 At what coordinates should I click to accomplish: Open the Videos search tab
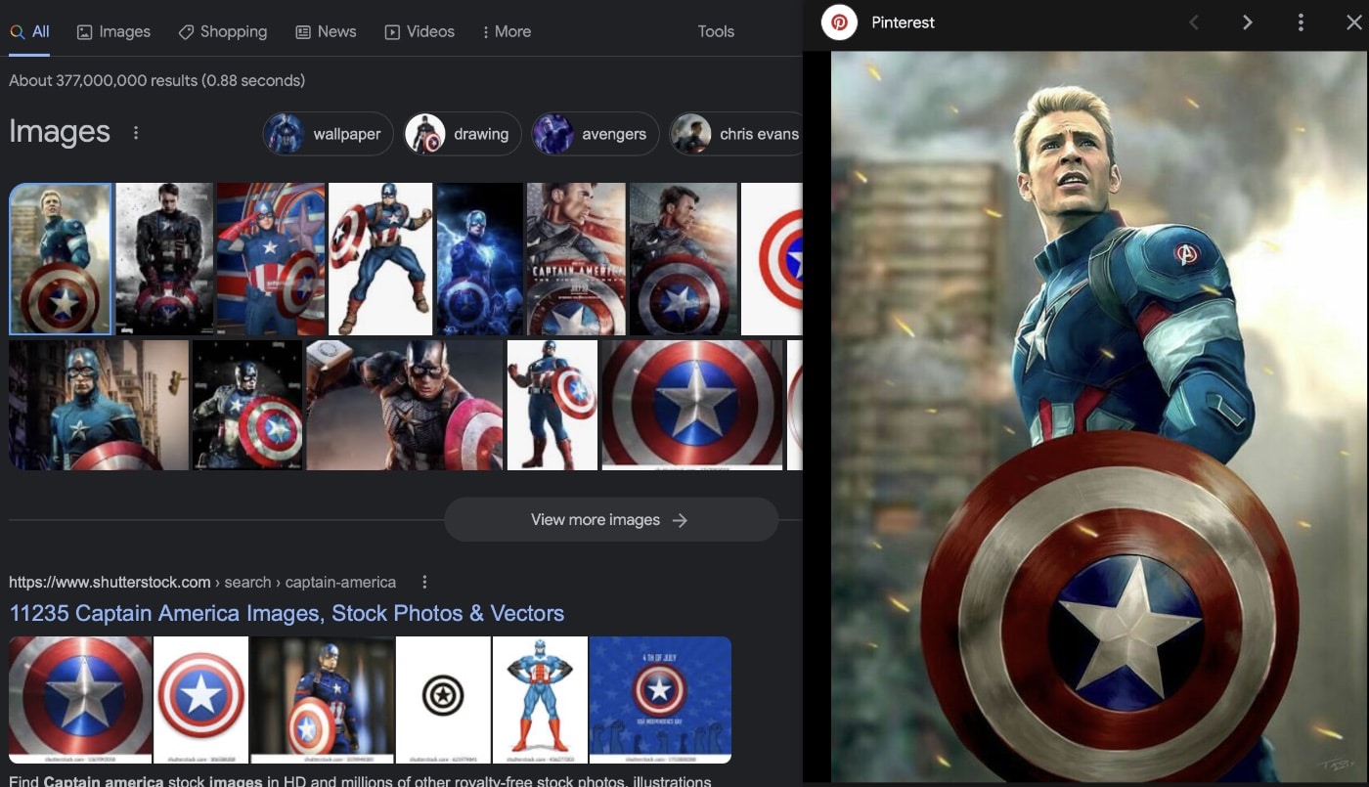pos(420,31)
